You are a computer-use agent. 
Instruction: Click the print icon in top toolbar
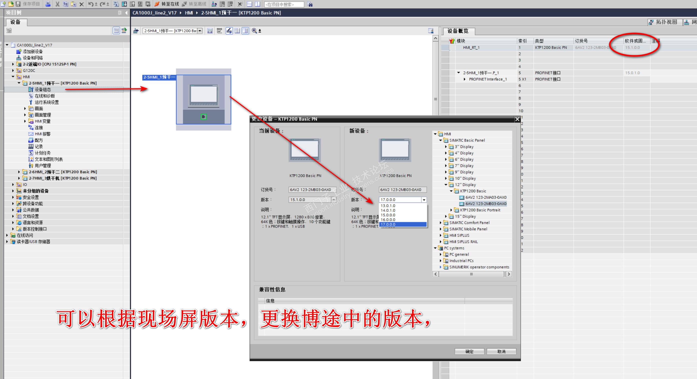[x=48, y=4]
